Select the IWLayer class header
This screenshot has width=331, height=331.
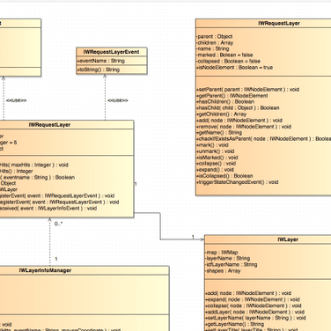click(x=288, y=239)
